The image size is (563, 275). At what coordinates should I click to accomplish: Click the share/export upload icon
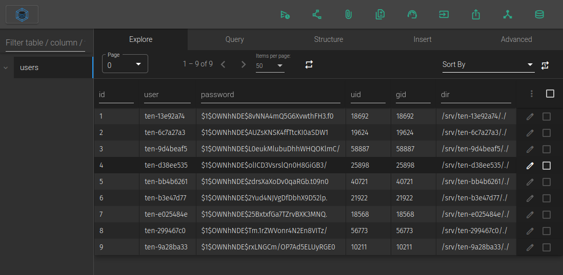476,15
